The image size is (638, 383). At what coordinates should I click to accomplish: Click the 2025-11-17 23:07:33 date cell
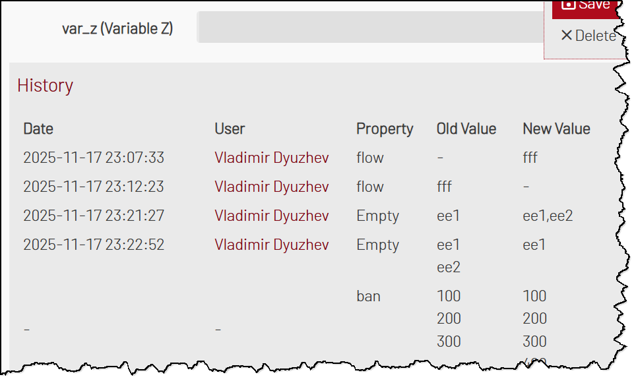pyautogui.click(x=94, y=158)
